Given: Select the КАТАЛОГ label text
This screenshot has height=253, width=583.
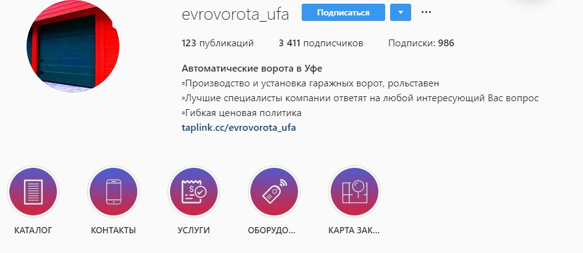Looking at the screenshot, I should point(33,230).
